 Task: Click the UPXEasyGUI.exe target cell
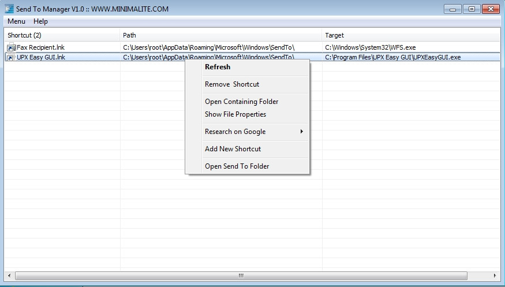coord(393,57)
